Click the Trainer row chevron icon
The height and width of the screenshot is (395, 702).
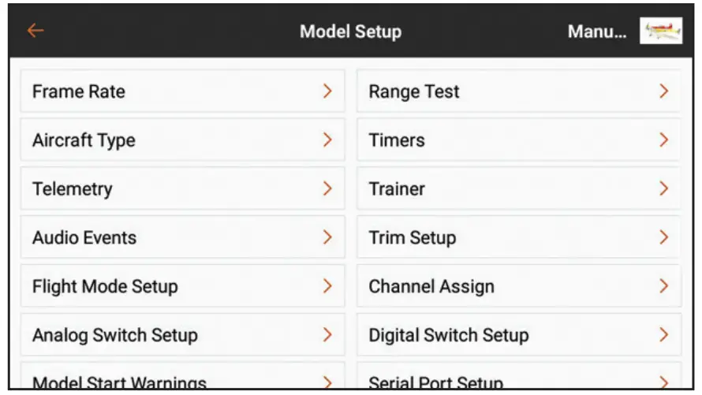663,189
